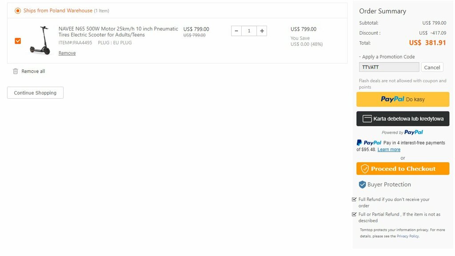Screen dimensions: 455x256
Task: Pay with PayPal Do kasy button
Action: tap(403, 99)
